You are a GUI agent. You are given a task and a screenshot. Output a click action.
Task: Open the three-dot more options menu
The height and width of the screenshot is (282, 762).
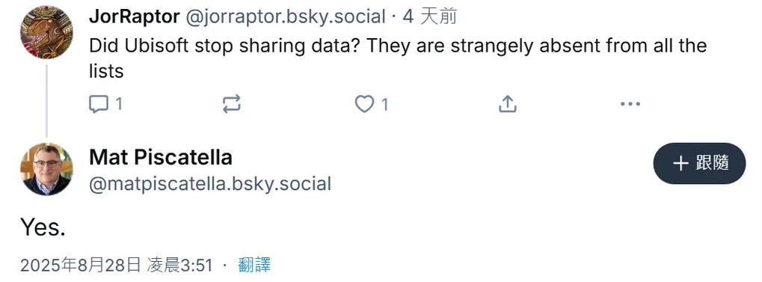[630, 103]
